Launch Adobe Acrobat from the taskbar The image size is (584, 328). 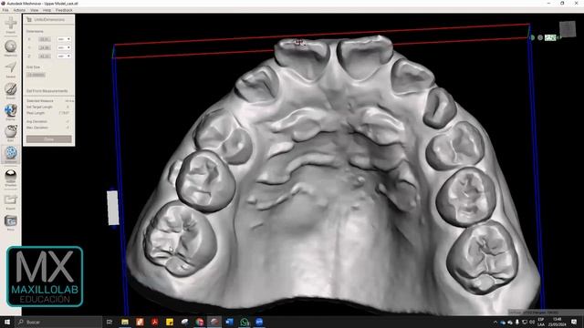[154, 322]
